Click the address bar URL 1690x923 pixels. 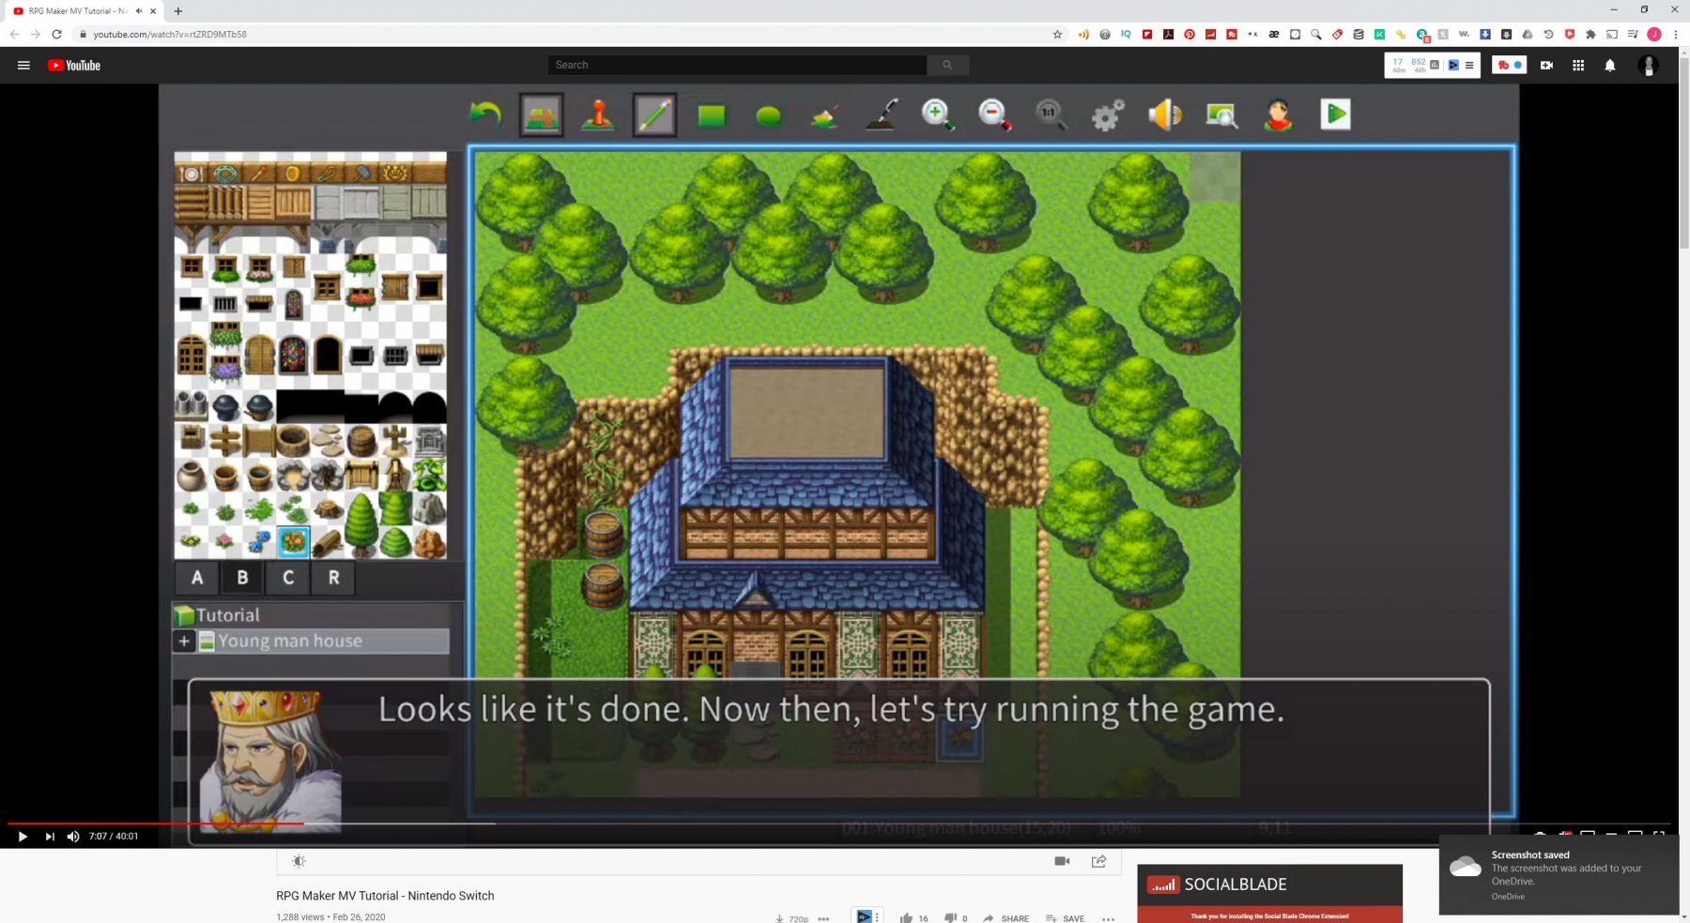tap(170, 35)
